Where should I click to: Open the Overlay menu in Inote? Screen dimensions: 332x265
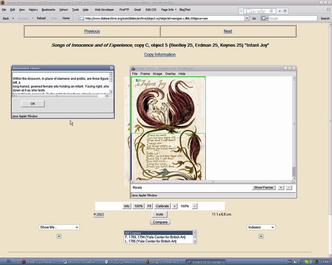[170, 74]
